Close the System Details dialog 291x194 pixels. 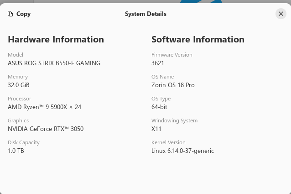(281, 14)
